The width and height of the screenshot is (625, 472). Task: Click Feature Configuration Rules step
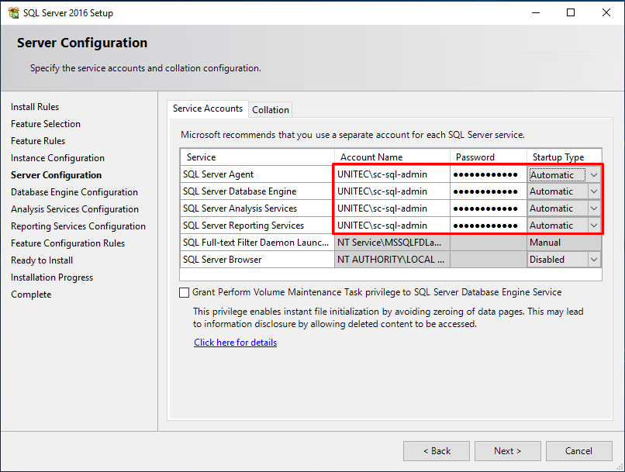(67, 243)
